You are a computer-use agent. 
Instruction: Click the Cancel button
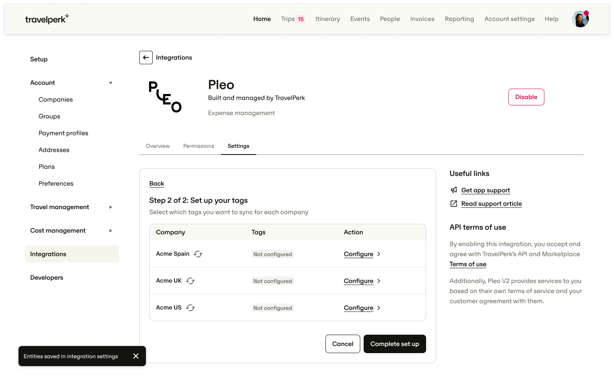[343, 344]
